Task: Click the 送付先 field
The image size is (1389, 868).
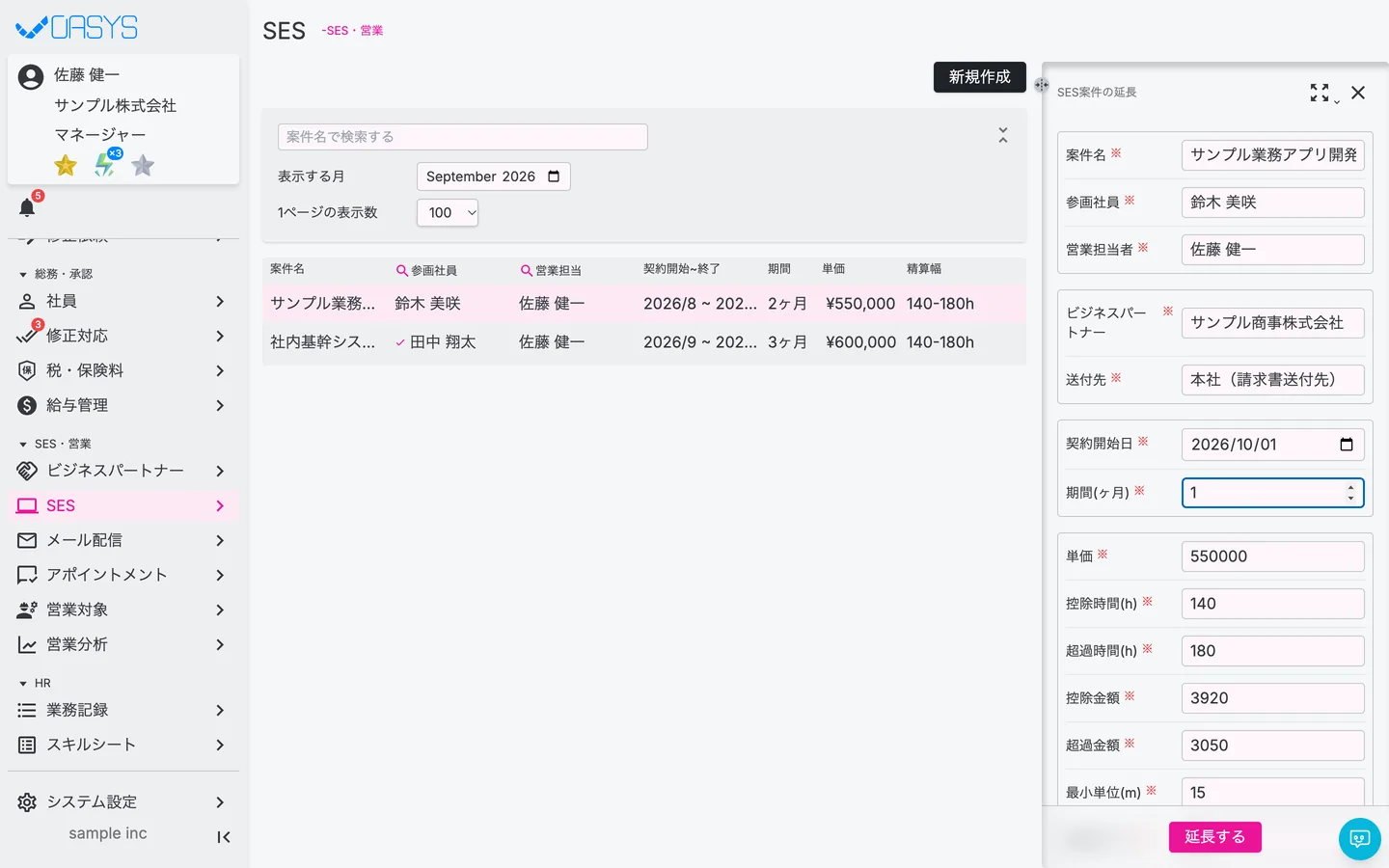Action: point(1272,380)
